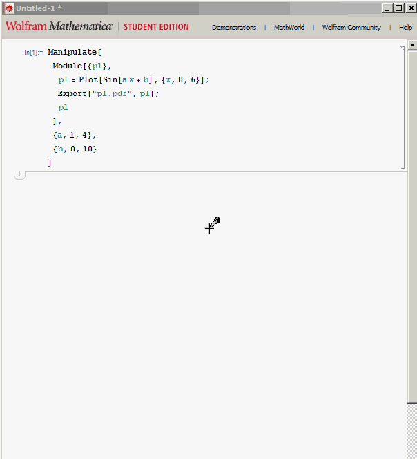Click the Mathematica spikey title bar icon
The height and width of the screenshot is (459, 417).
9,8
